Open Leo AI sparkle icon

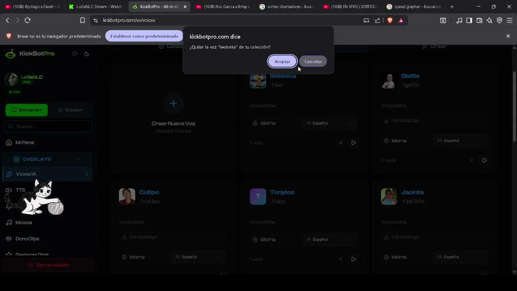pyautogui.click(x=490, y=20)
